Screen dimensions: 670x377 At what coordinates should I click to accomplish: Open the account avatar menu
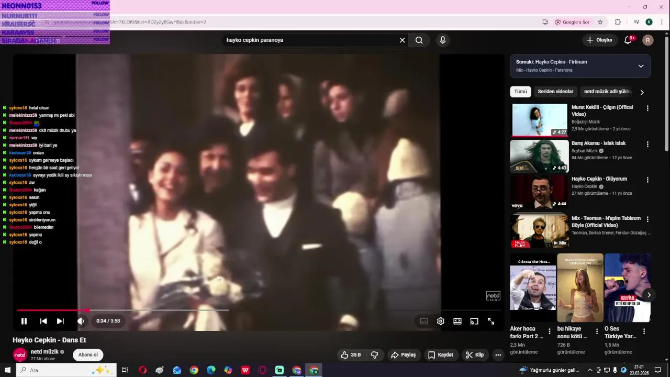pyautogui.click(x=648, y=40)
